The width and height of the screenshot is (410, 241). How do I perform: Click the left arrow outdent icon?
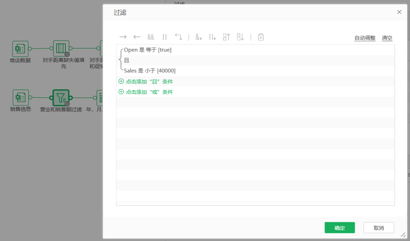(x=137, y=37)
